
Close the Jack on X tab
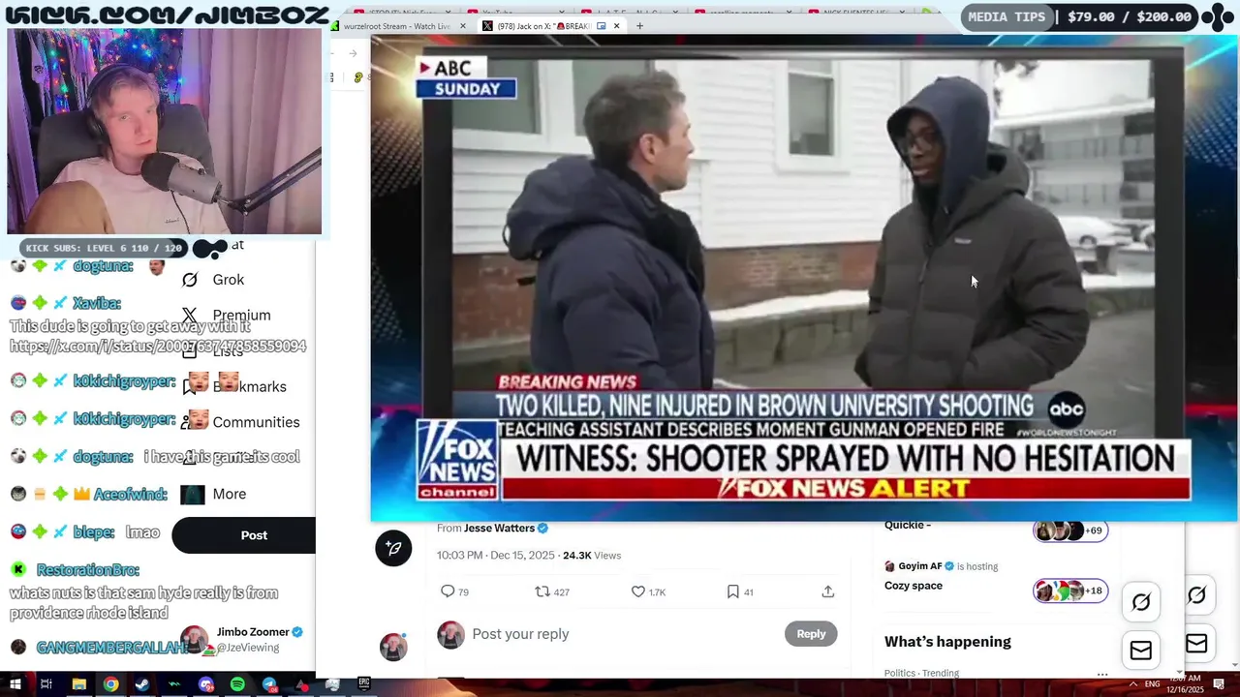[x=616, y=26]
